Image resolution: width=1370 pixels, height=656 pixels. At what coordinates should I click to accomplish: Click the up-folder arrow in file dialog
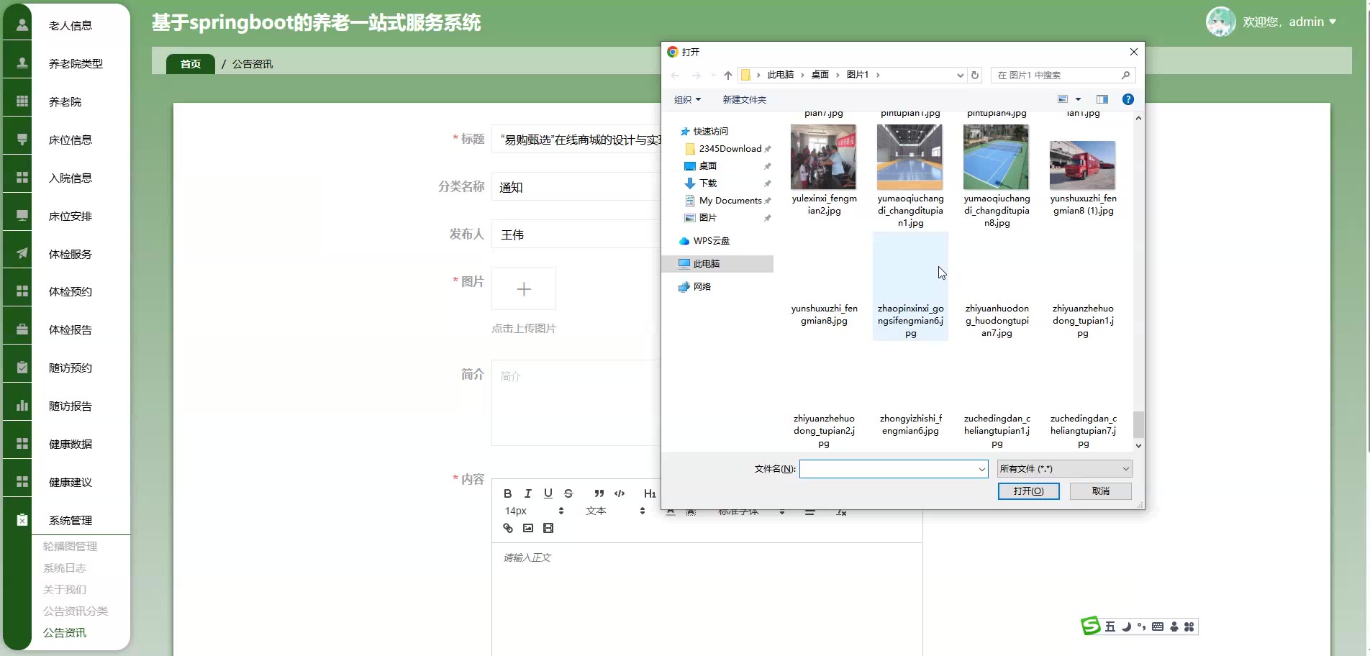727,75
